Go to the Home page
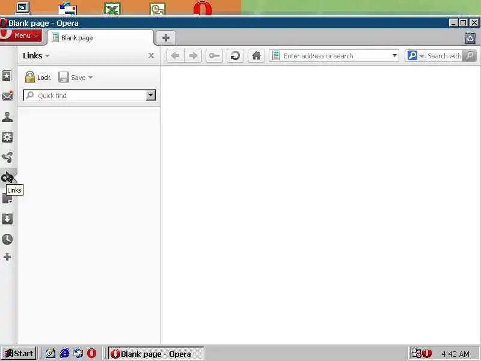Viewport: 481px width, 361px height. (256, 56)
